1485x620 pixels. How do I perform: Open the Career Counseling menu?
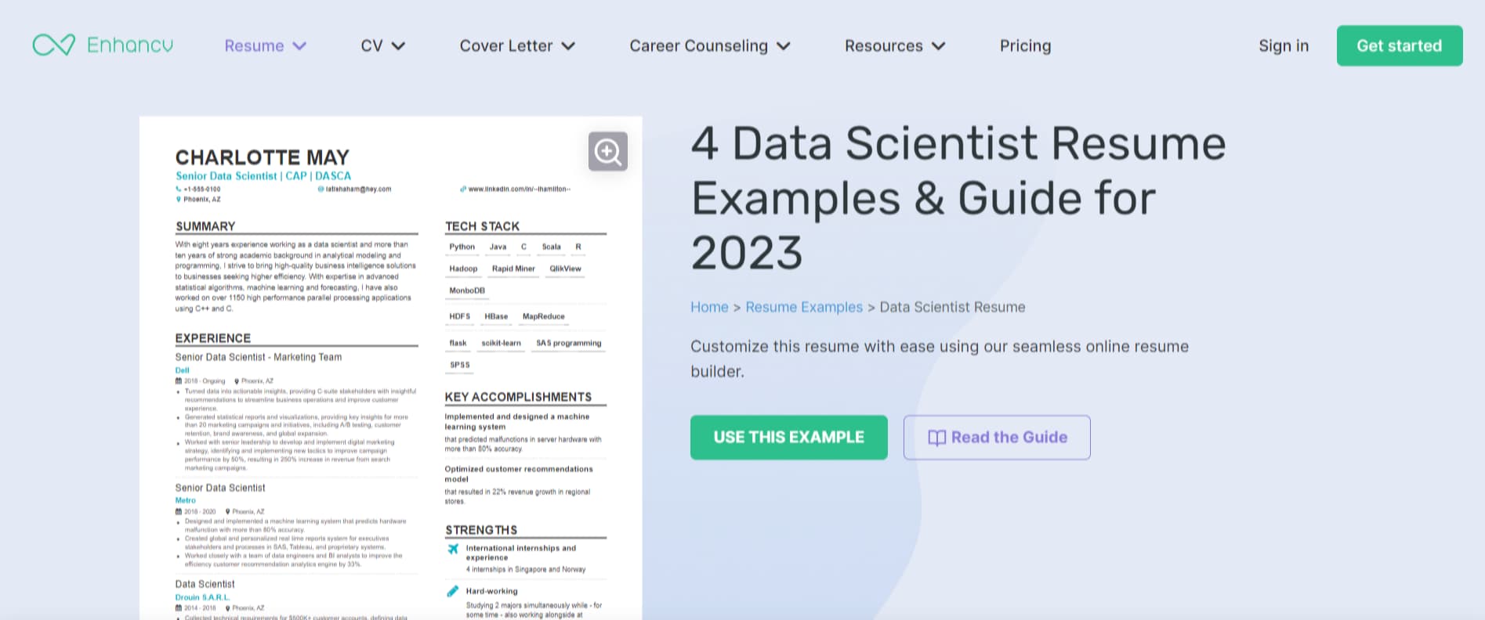[x=708, y=45]
